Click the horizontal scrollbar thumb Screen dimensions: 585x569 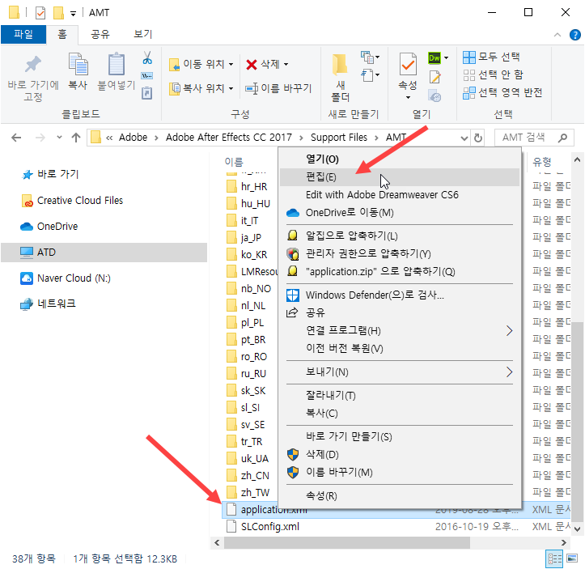[347, 543]
